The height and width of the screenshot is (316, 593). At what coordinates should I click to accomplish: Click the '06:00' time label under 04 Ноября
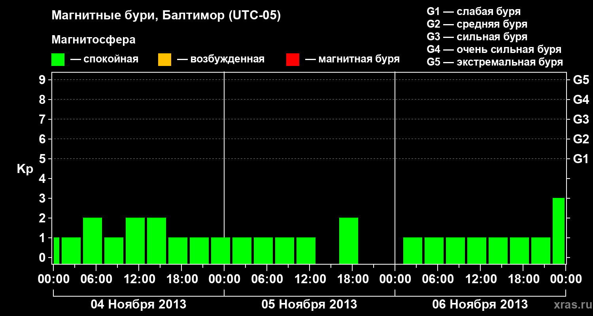coord(96,279)
